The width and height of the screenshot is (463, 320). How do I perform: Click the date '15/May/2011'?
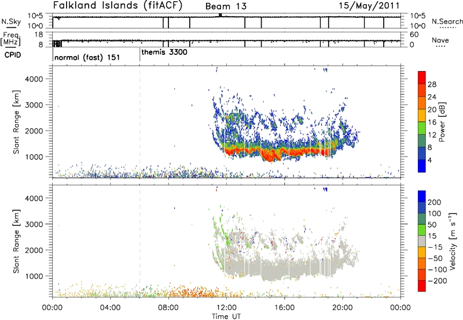(x=369, y=5)
